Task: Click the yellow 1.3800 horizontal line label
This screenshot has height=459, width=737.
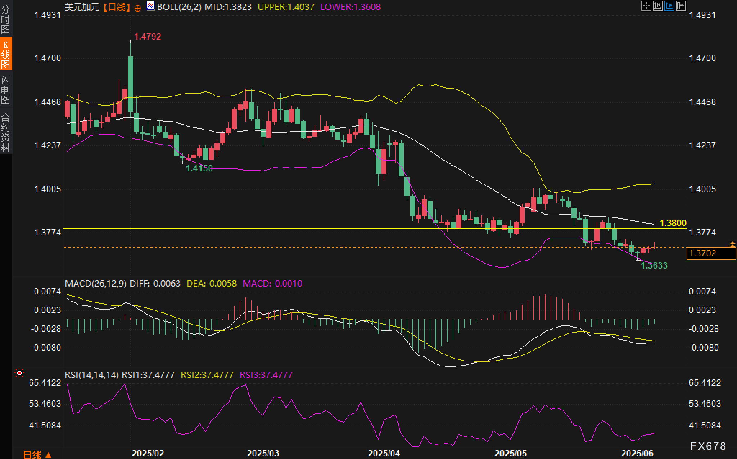Action: pyautogui.click(x=673, y=223)
